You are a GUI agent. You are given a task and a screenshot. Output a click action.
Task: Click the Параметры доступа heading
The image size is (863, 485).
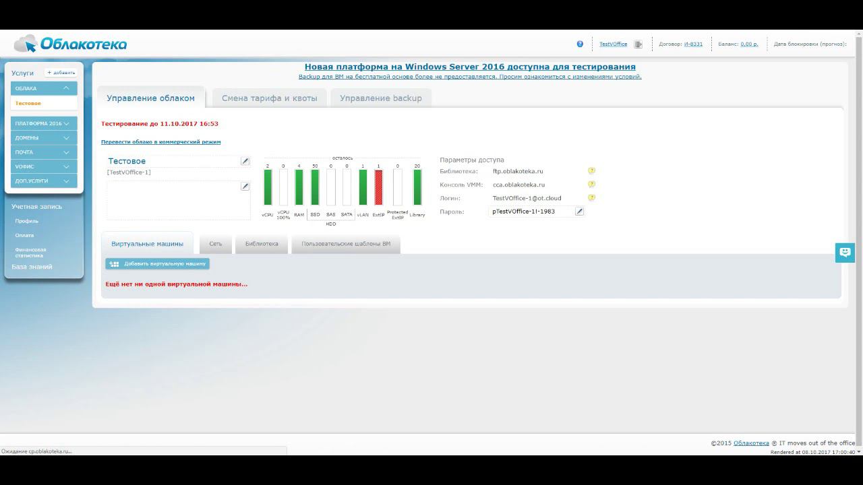coord(472,160)
